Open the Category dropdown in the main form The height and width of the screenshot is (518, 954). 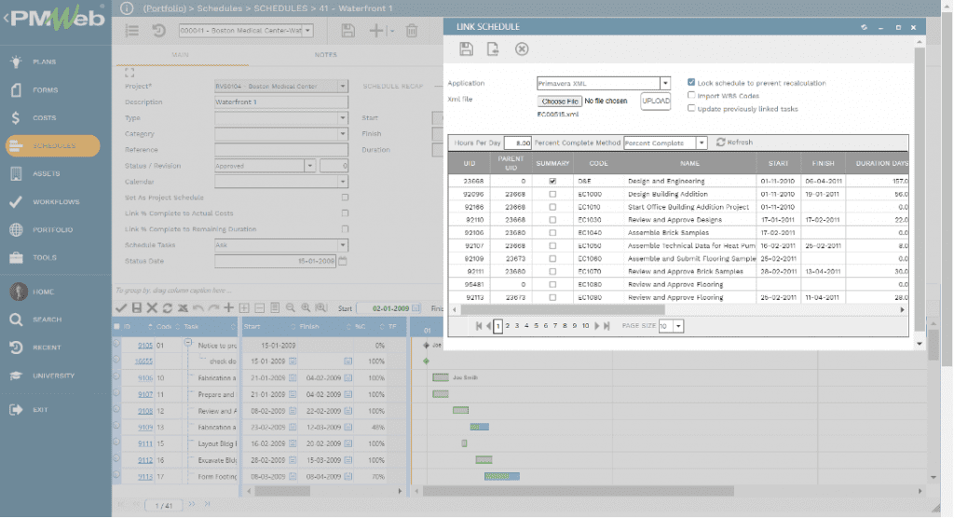[x=343, y=133]
